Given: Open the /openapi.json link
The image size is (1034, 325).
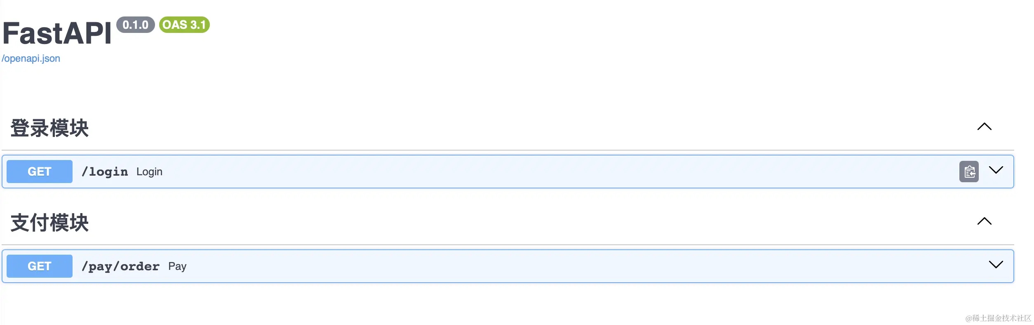Looking at the screenshot, I should [31, 58].
